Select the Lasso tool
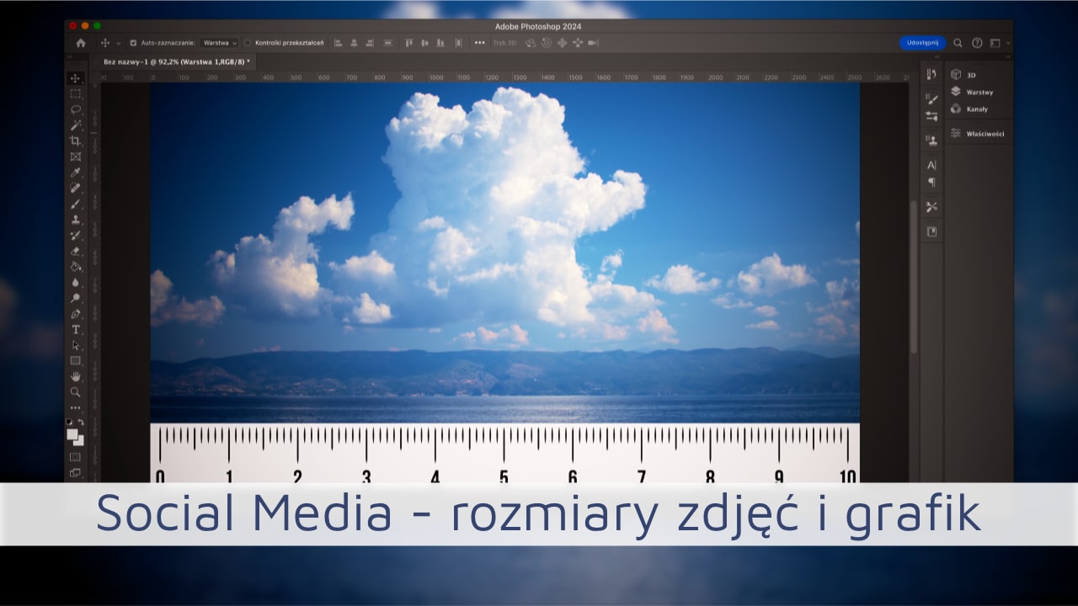Image resolution: width=1078 pixels, height=606 pixels. (x=76, y=109)
